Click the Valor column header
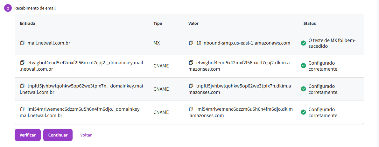Image resolution: width=379 pixels, height=147 pixels. 193,24
